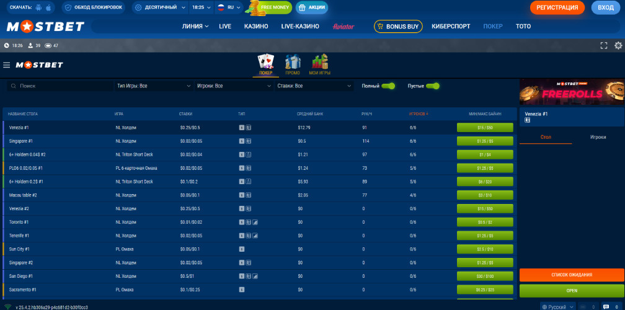Image resolution: width=625 pixels, height=310 pixels.
Task: Click the players count icon showing 39
Action: click(x=30, y=45)
